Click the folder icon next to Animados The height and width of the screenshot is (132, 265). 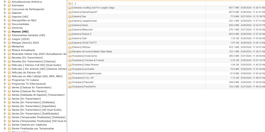point(9,5)
